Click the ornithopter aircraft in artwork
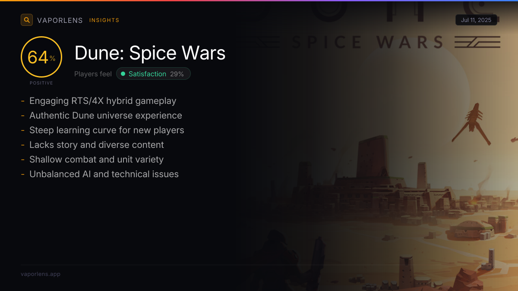This screenshot has height=291, width=518. (x=471, y=124)
